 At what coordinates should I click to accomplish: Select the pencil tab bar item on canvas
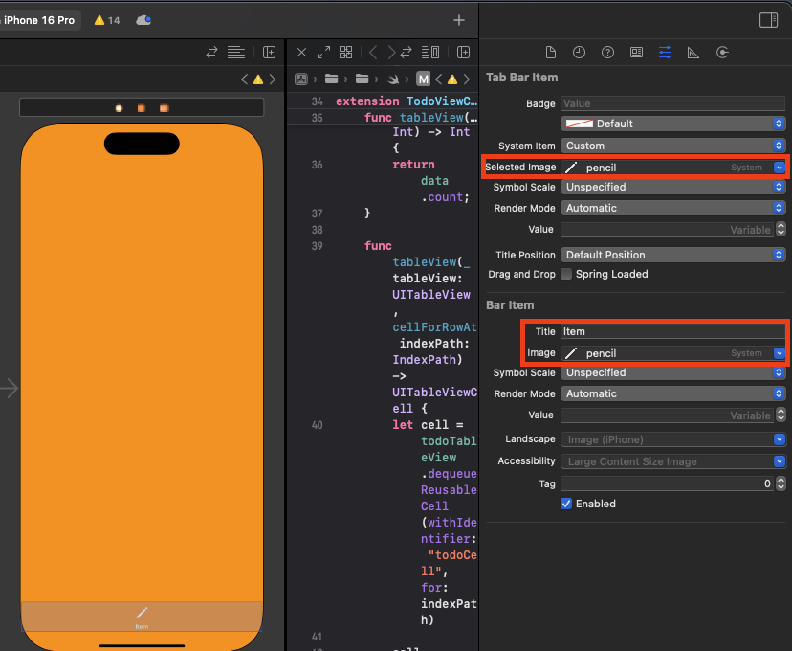[142, 617]
